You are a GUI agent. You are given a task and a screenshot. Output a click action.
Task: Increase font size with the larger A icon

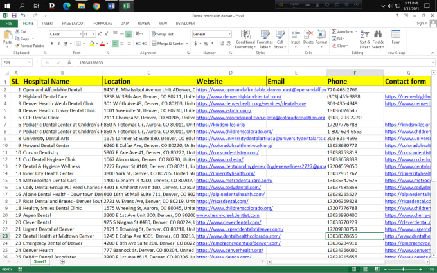coord(100,34)
